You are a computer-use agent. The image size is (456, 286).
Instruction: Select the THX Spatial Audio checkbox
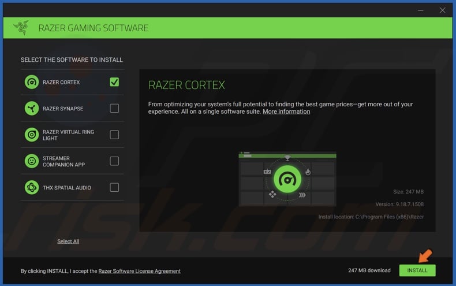(114, 187)
